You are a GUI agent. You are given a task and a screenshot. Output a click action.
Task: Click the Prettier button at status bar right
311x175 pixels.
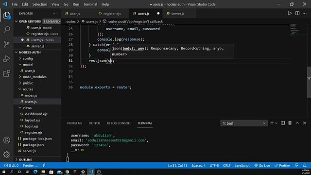click(282, 165)
